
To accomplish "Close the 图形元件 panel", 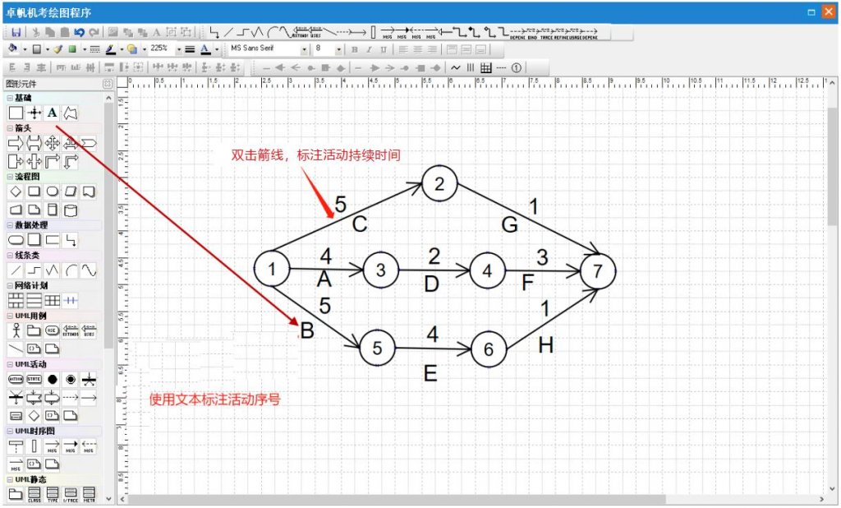I will 108,84.
